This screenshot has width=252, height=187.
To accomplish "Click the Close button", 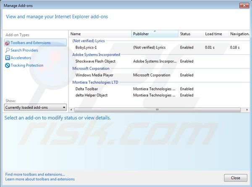I will (236, 178).
